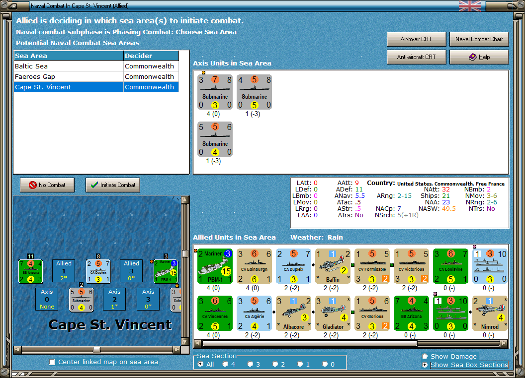Click CA Dupleix counter on the map
The image size is (525, 378).
(x=98, y=271)
